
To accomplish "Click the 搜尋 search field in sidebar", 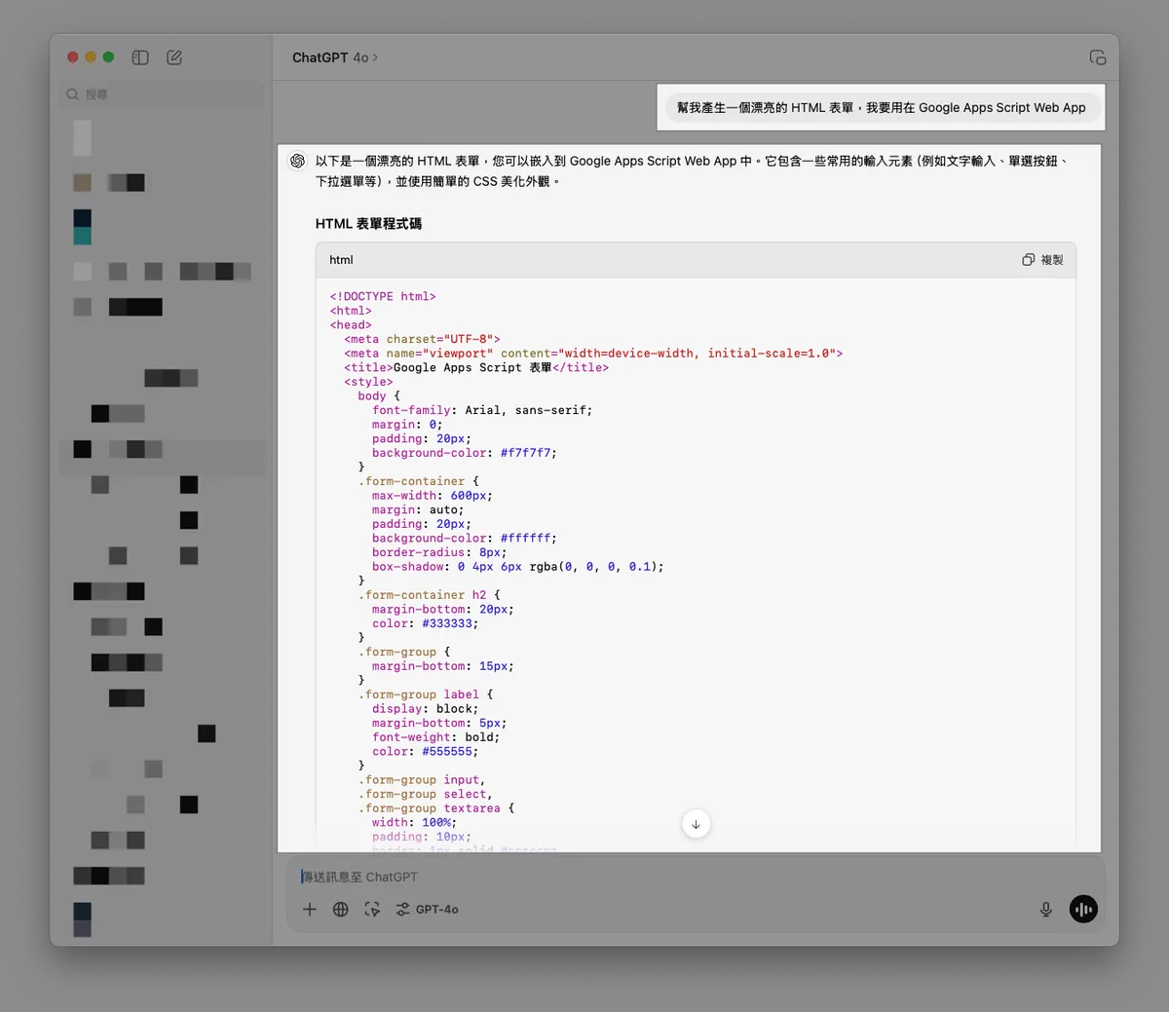I will click(x=161, y=94).
